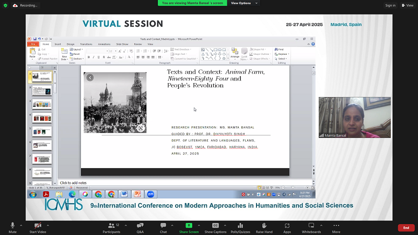
Task: Open Polls/Quizzes
Action: tap(240, 226)
